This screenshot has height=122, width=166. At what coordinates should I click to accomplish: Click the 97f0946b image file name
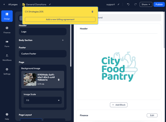(x=46, y=77)
